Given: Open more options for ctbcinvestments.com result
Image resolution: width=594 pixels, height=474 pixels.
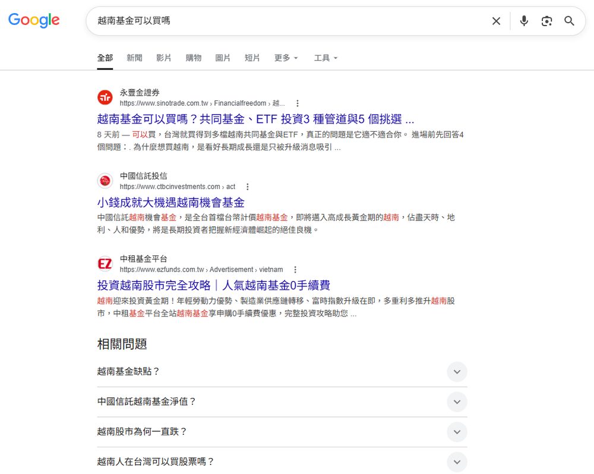Looking at the screenshot, I should coord(247,187).
